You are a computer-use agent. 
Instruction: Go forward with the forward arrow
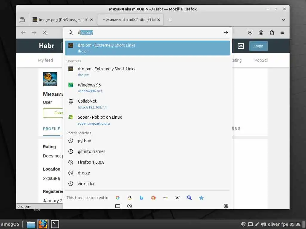34,33
